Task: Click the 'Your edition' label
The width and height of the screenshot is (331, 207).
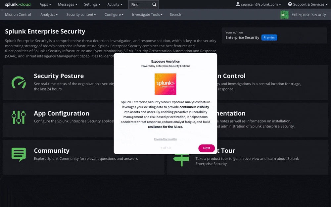Action: point(234,32)
